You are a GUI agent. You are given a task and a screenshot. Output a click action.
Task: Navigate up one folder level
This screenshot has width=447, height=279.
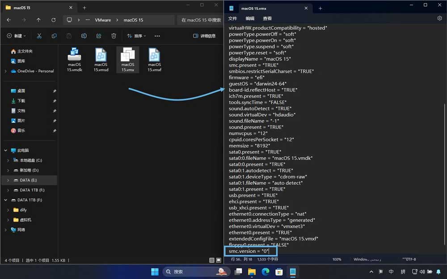[38, 20]
